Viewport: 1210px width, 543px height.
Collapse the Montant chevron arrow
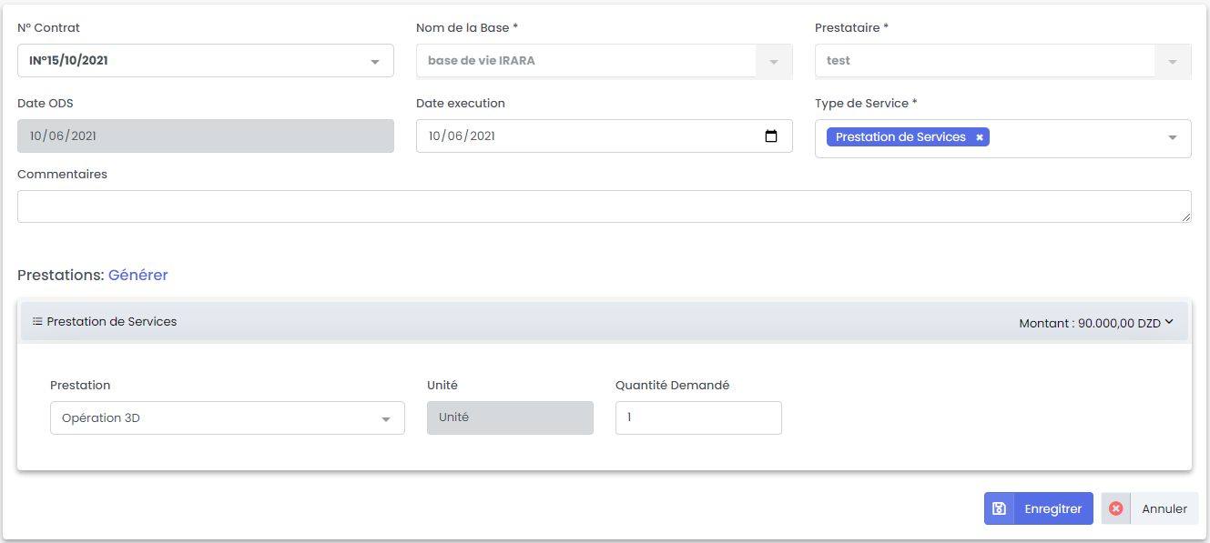point(1169,322)
